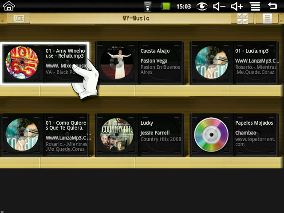Open the Country Hits disc artwork
Screen dimensions: 284x213
click(x=117, y=134)
